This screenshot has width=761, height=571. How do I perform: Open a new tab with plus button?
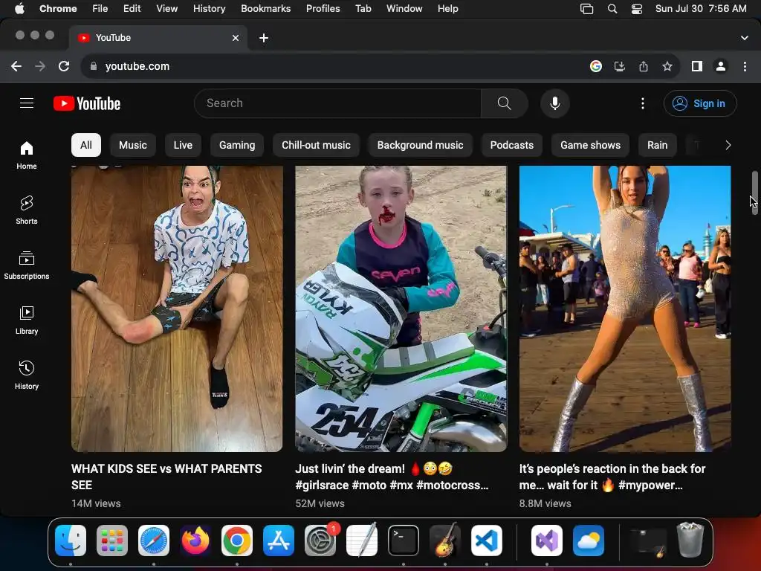[x=264, y=38]
